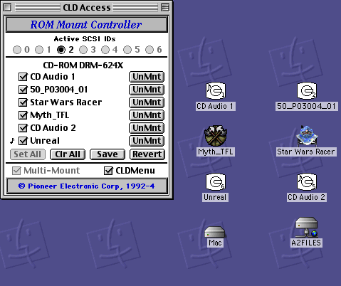The height and width of the screenshot is (286, 341).
Task: Select the A2FILES network volume icon
Action: click(x=307, y=227)
